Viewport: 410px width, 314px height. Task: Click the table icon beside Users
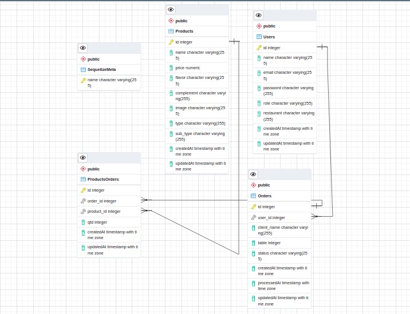click(259, 37)
